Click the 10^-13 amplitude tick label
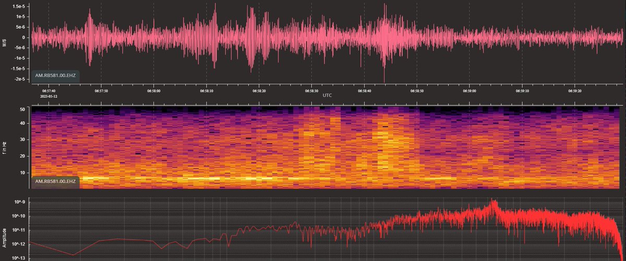626x261 pixels. [19, 257]
